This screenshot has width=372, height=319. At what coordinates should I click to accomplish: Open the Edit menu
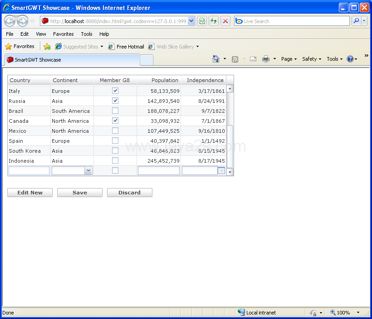click(24, 34)
